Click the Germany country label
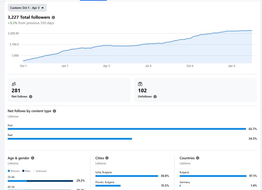The height and width of the screenshot is (190, 262). point(185,182)
